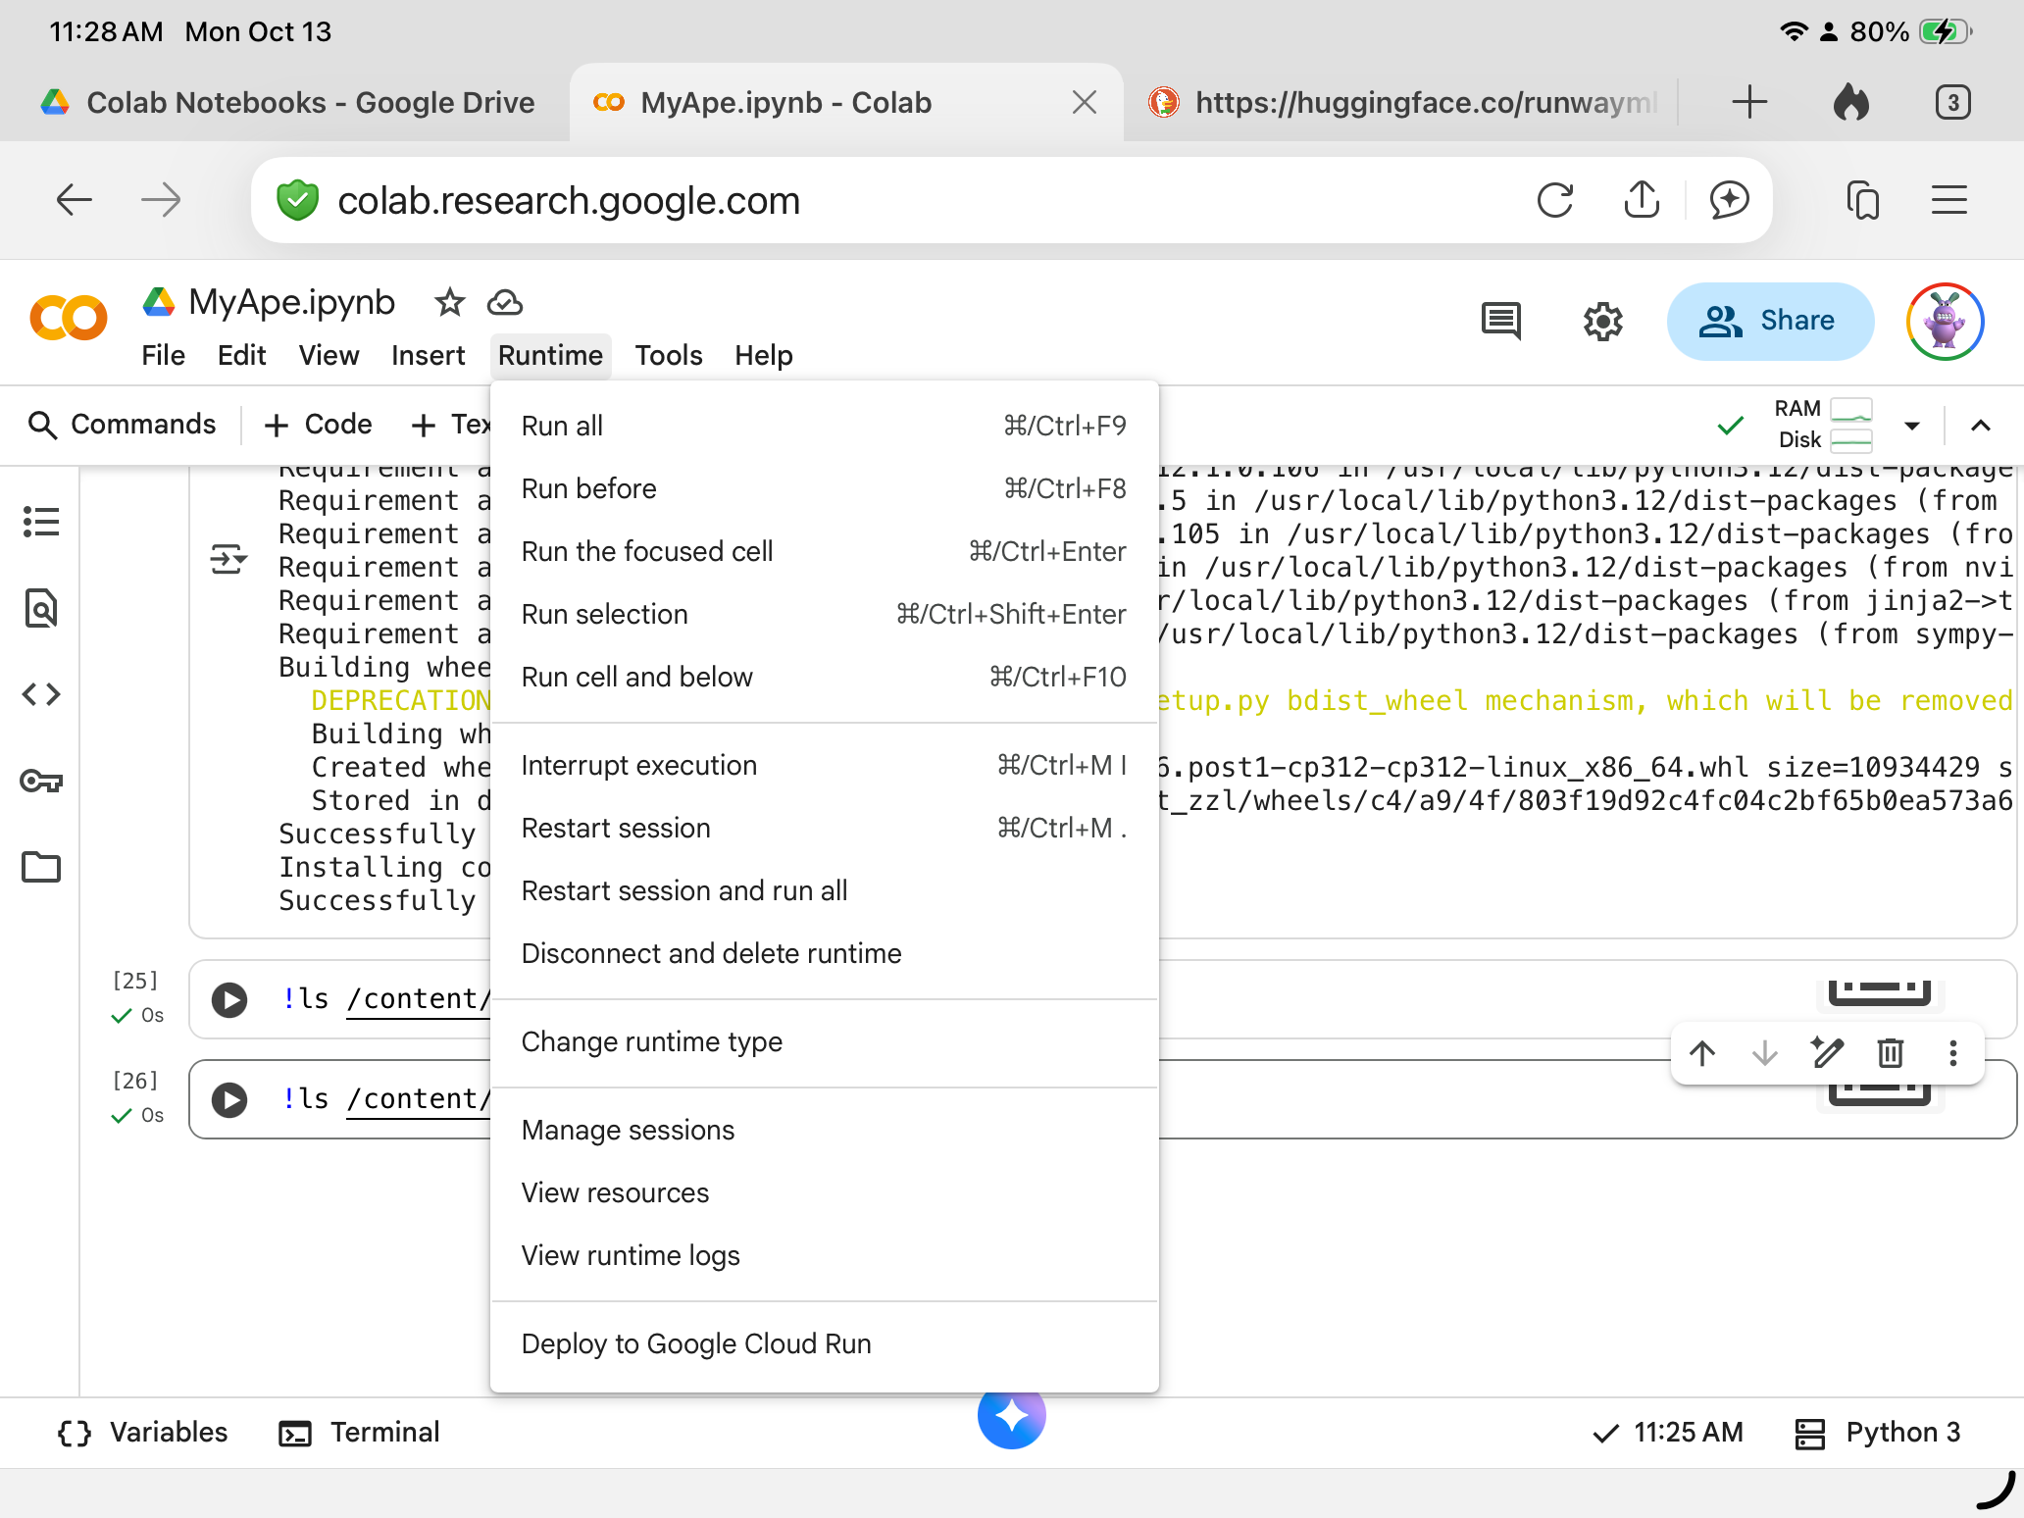Open the table of contents sidebar icon
The width and height of the screenshot is (2024, 1518).
pyautogui.click(x=41, y=522)
